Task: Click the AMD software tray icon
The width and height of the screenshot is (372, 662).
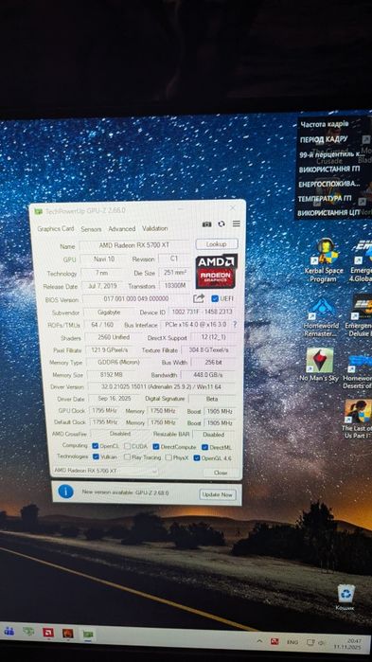Action: click(275, 641)
